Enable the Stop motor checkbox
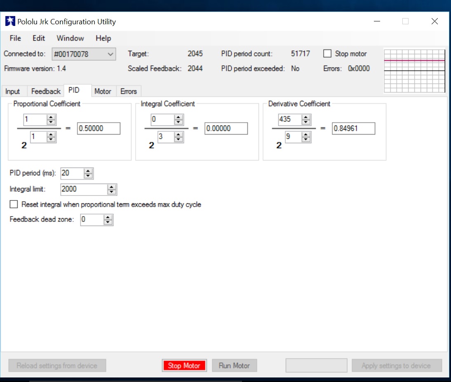 [327, 54]
